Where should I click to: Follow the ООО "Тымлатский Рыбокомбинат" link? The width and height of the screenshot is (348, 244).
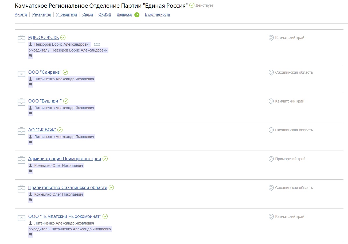65,216
